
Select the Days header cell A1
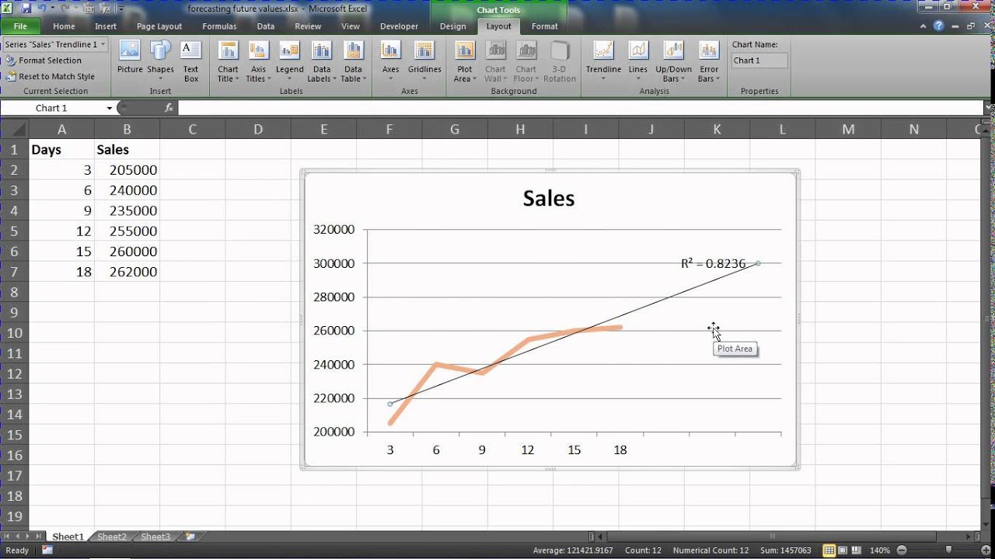pyautogui.click(x=61, y=150)
